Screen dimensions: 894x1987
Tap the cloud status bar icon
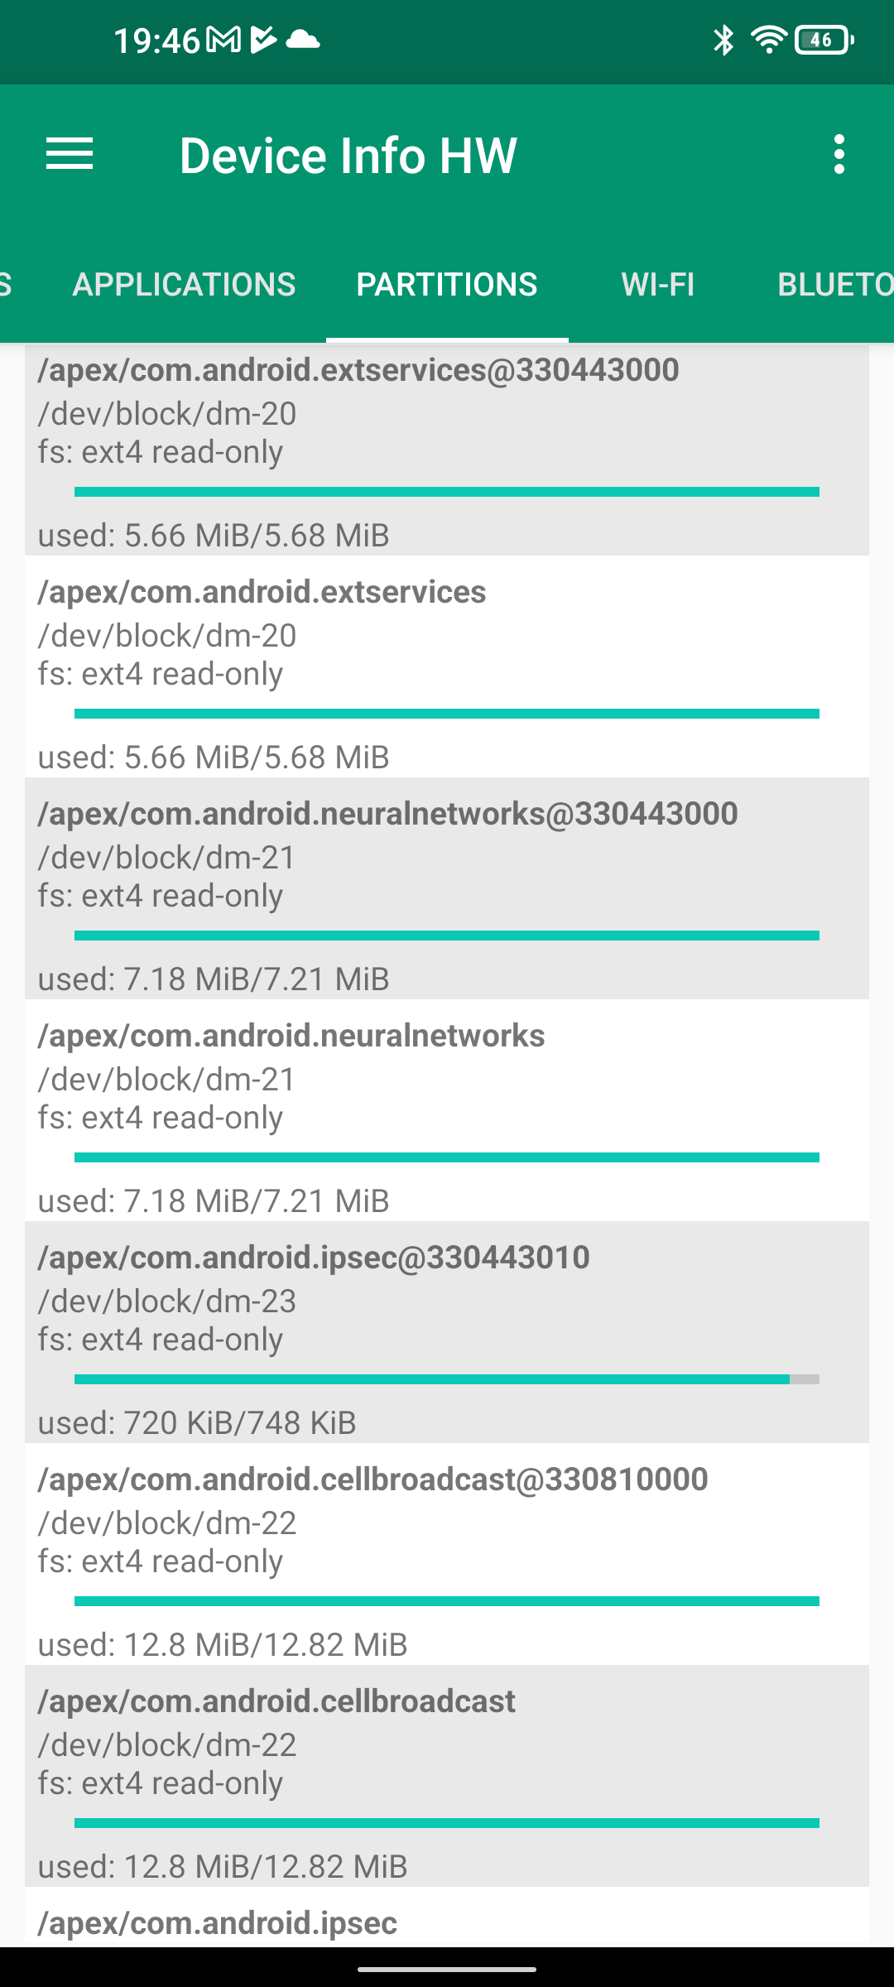[302, 40]
